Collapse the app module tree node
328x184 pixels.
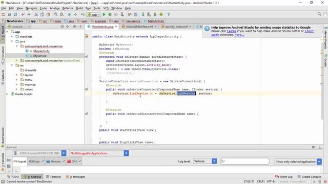(7, 32)
